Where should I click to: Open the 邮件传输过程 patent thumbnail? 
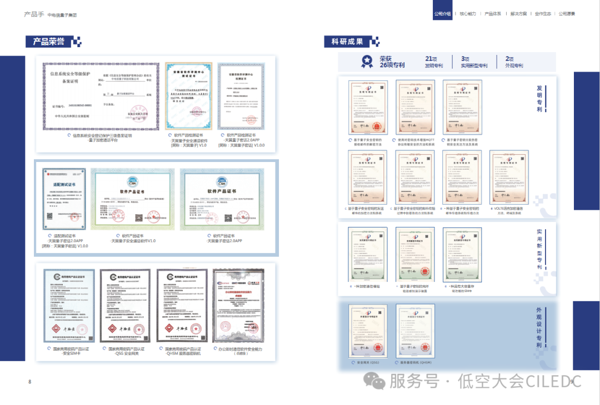(415, 178)
